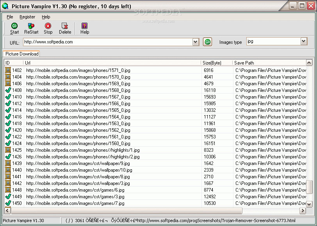Select the picture icon of row 1402
This screenshot has width=317, height=226.
(x=8, y=70)
